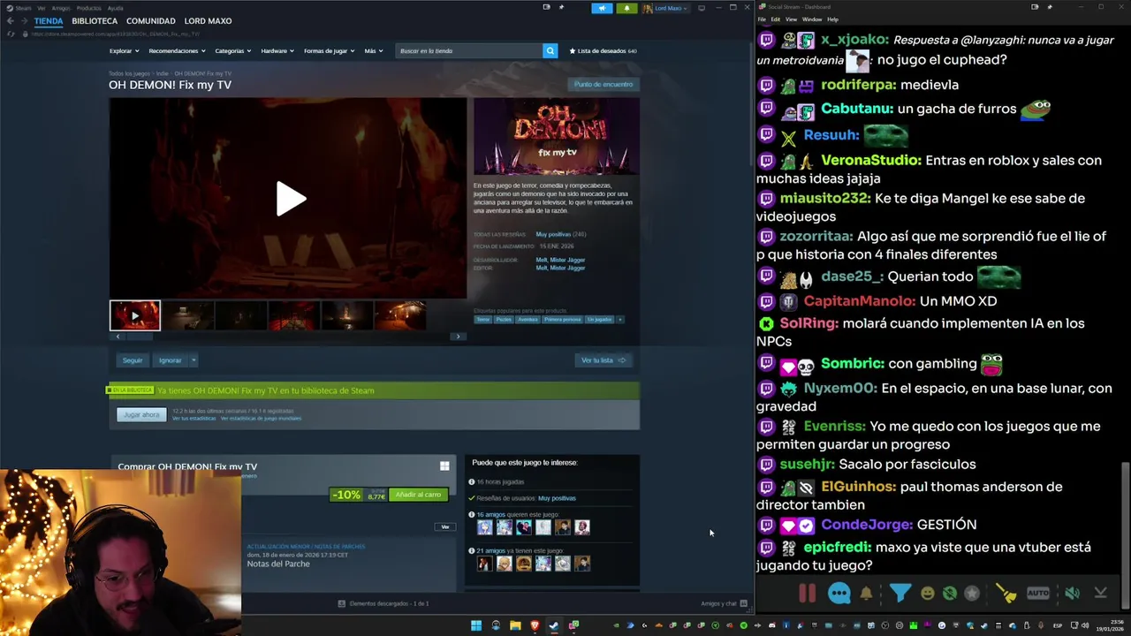The image size is (1131, 636).
Task: Click the blue chat bubble icon in Social Stream
Action: (839, 593)
